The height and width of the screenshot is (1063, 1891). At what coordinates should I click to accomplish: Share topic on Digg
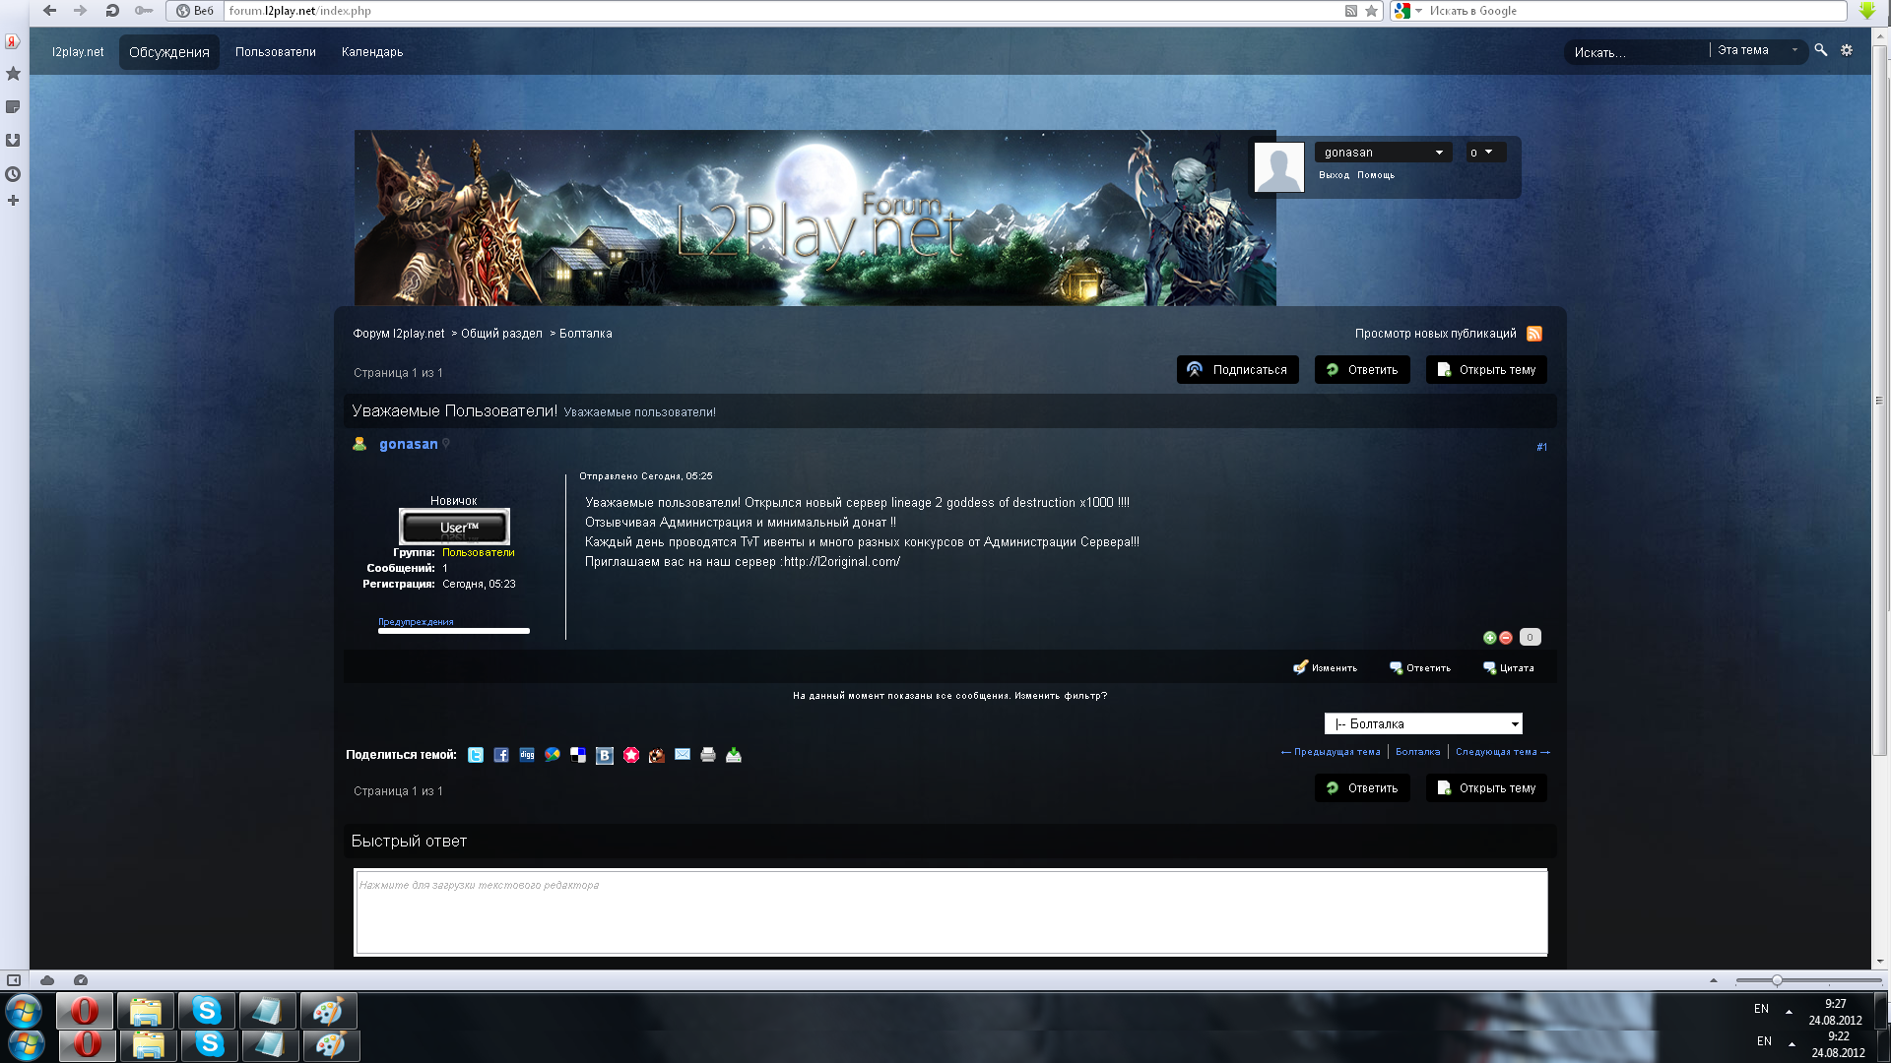(527, 755)
